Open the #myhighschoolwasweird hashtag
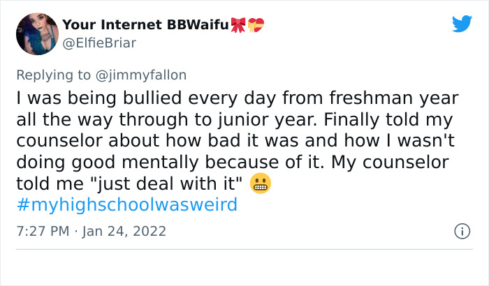489x286 pixels. (126, 206)
